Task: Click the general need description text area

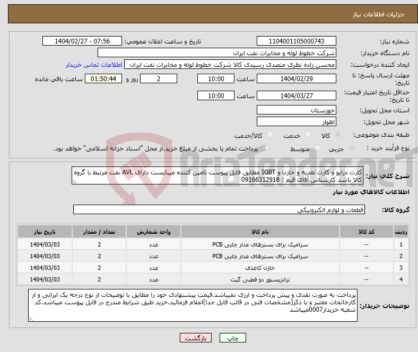Action: click(217, 175)
